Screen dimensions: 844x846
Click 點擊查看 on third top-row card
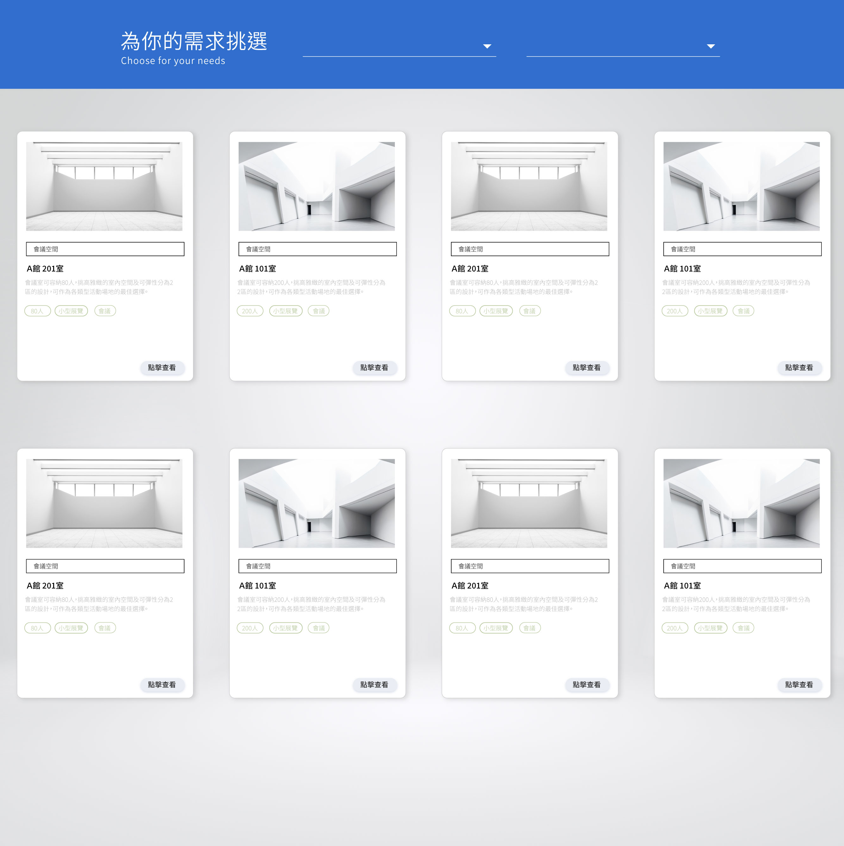(x=587, y=367)
